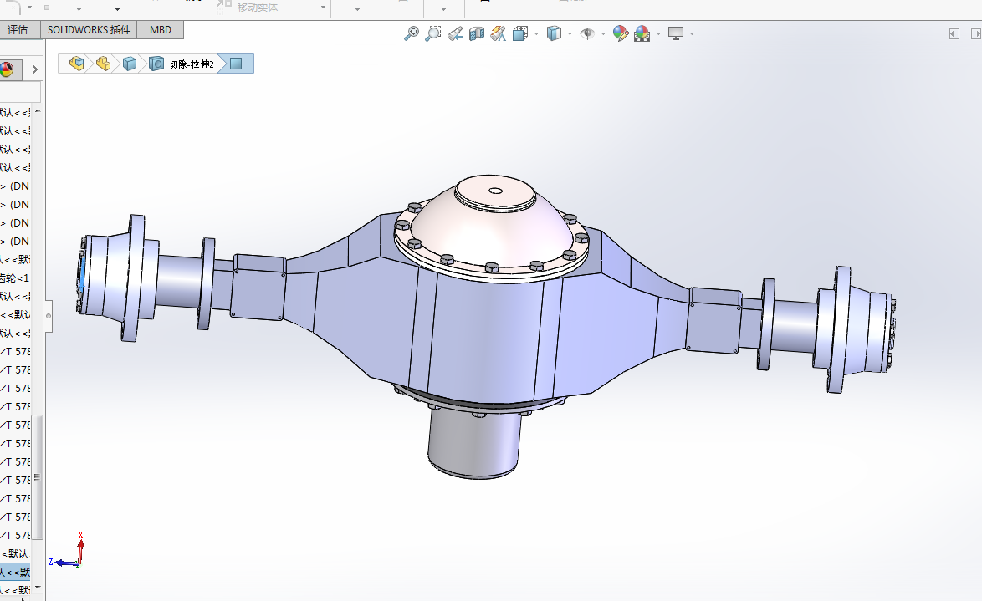Open the Apply Scene icon
The image size is (982, 601).
(642, 33)
